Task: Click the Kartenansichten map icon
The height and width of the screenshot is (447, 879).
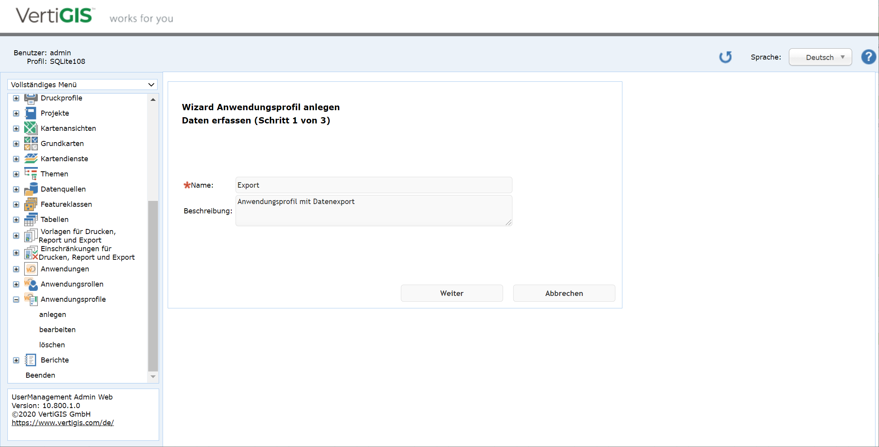Action: pos(31,128)
